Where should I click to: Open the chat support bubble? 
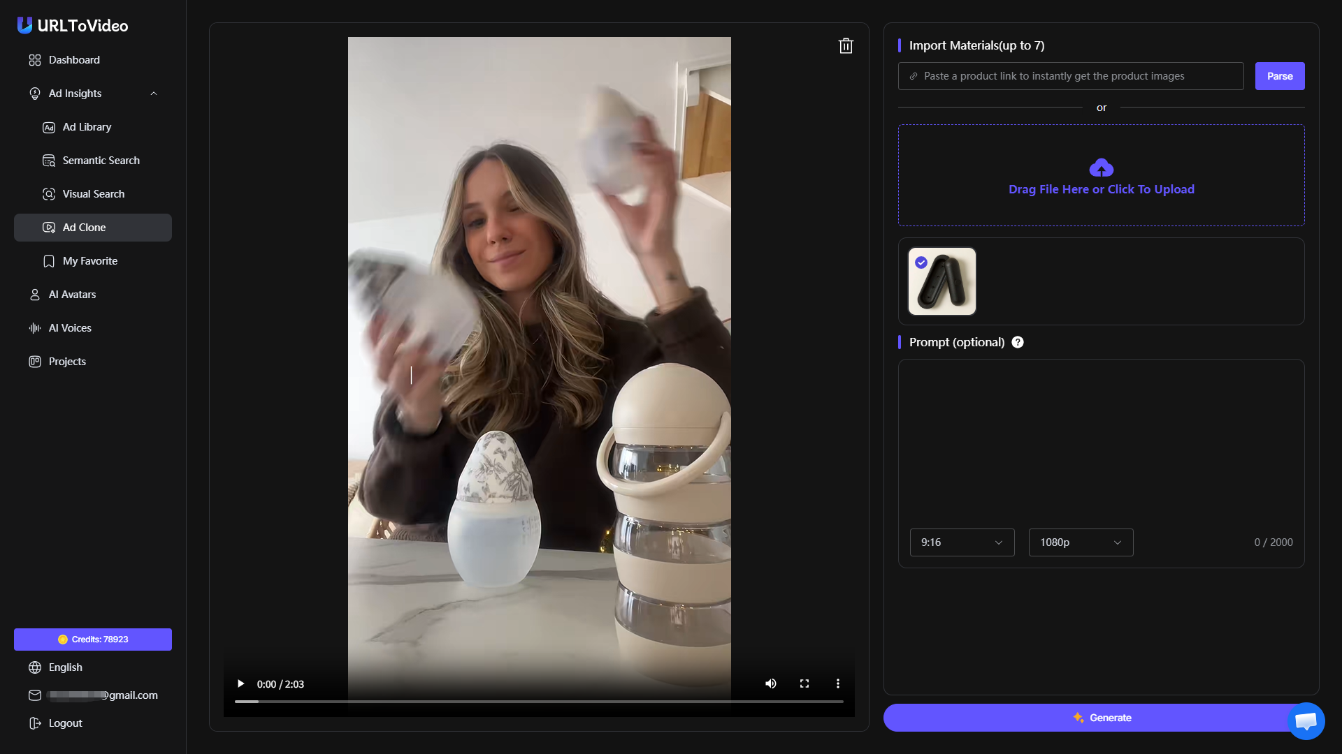(x=1305, y=720)
